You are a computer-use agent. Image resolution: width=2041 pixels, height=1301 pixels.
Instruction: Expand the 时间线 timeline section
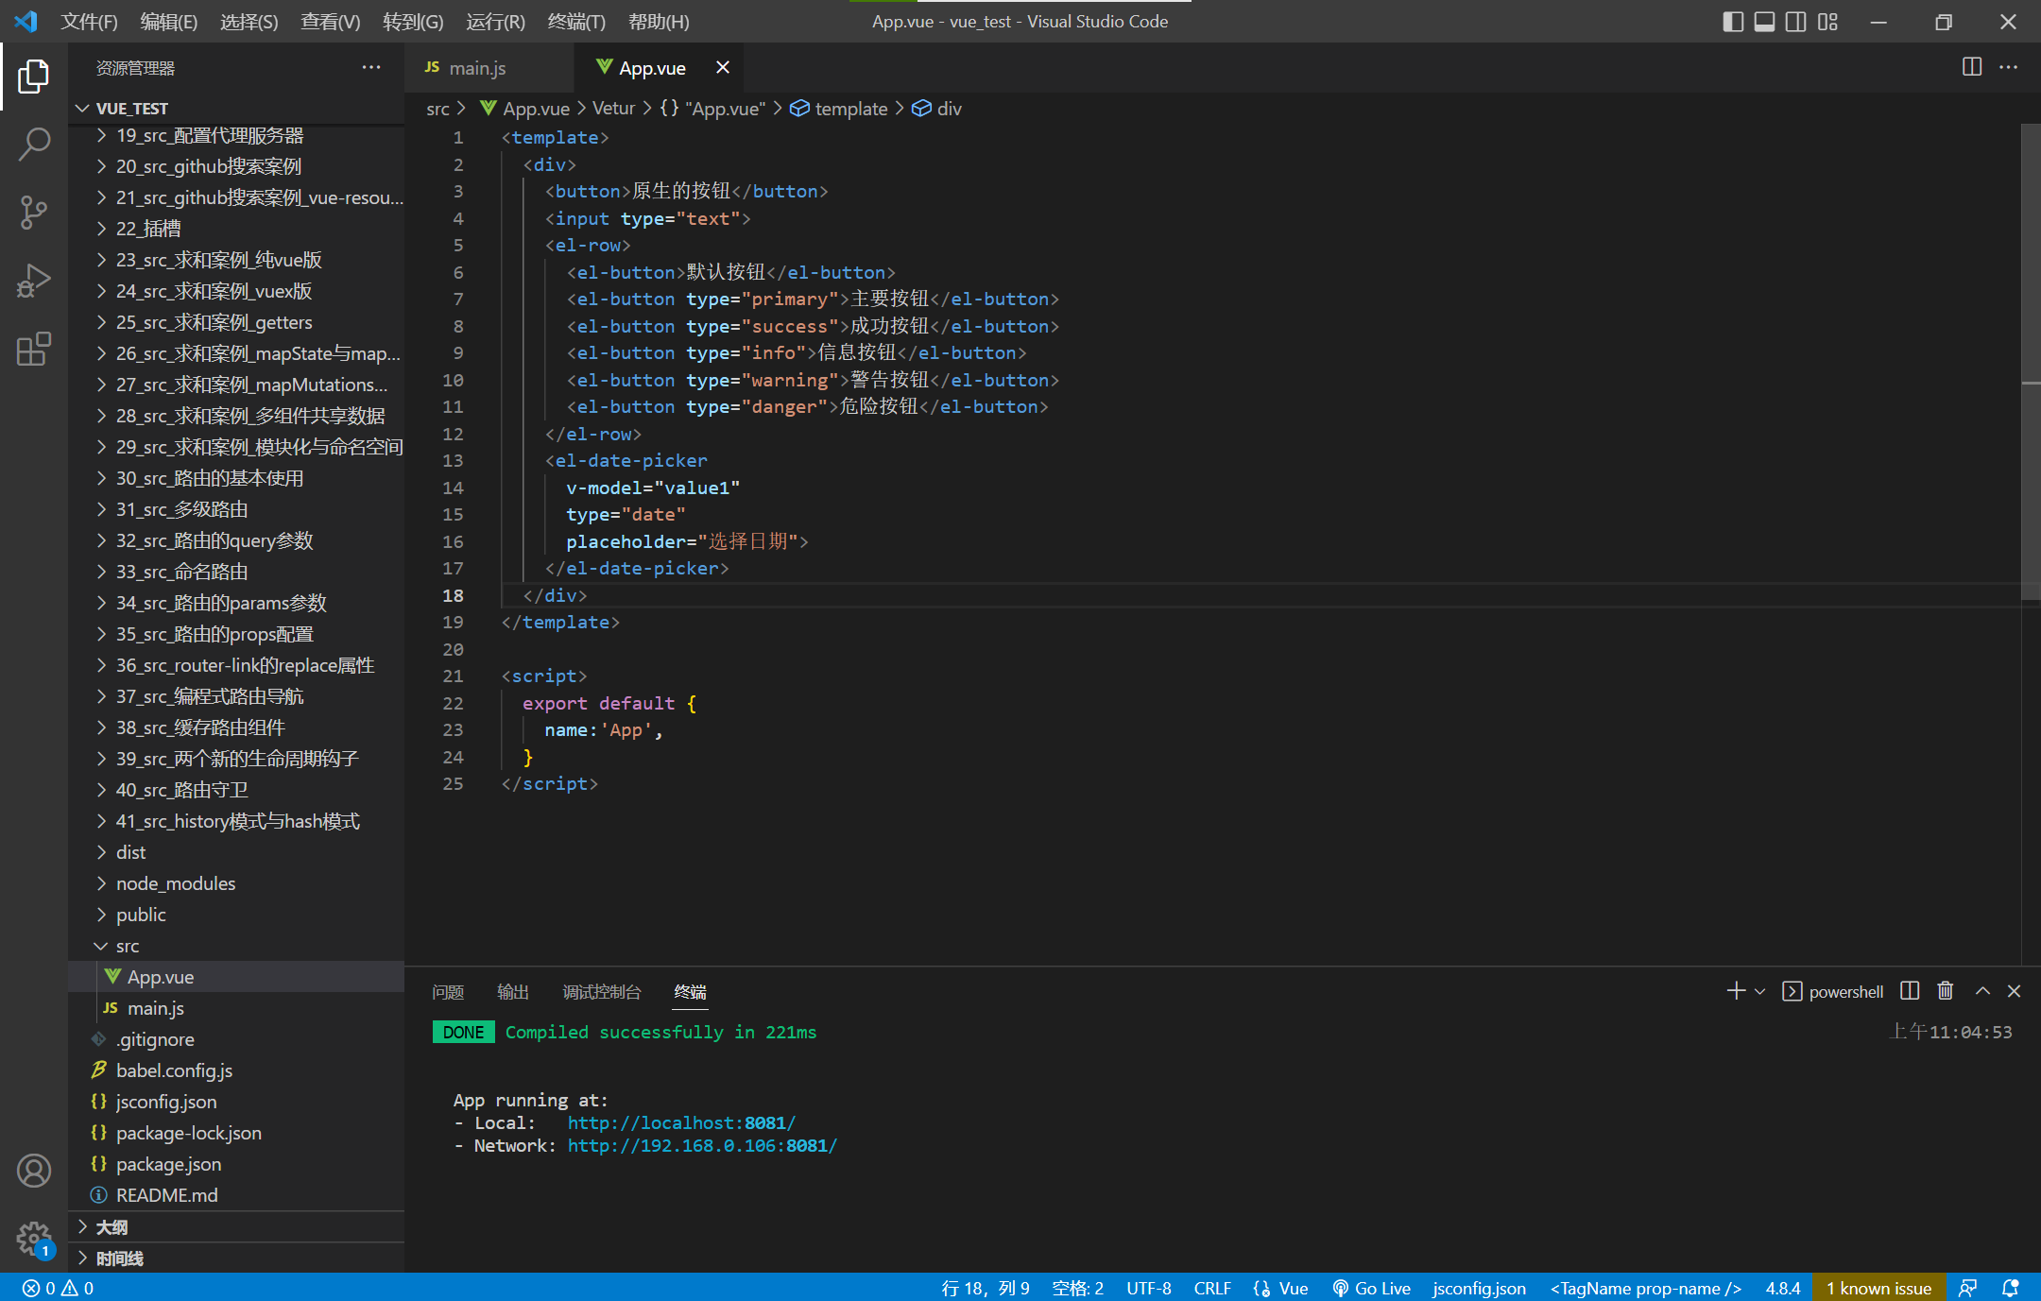(237, 1258)
